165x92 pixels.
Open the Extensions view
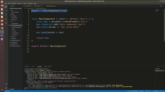tap(6, 23)
